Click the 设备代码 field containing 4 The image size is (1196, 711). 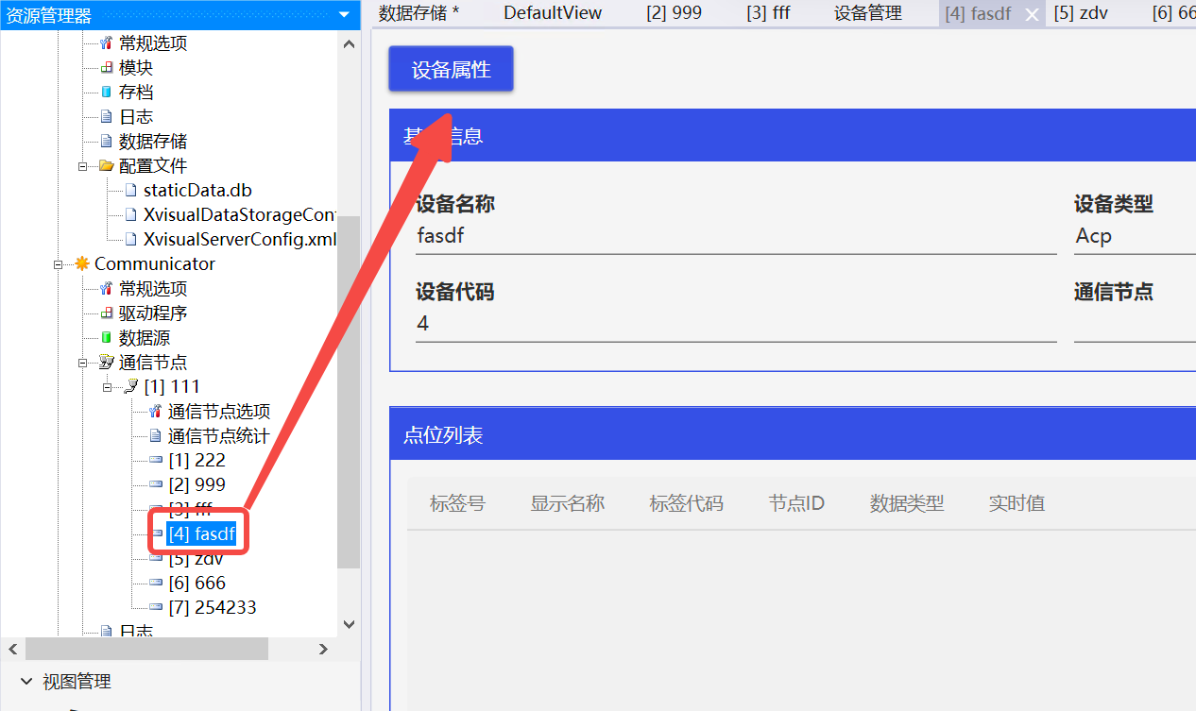[x=736, y=324]
